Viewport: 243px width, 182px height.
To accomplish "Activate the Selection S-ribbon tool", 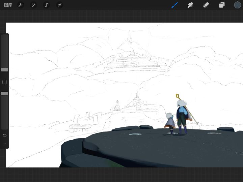I will point(47,5).
